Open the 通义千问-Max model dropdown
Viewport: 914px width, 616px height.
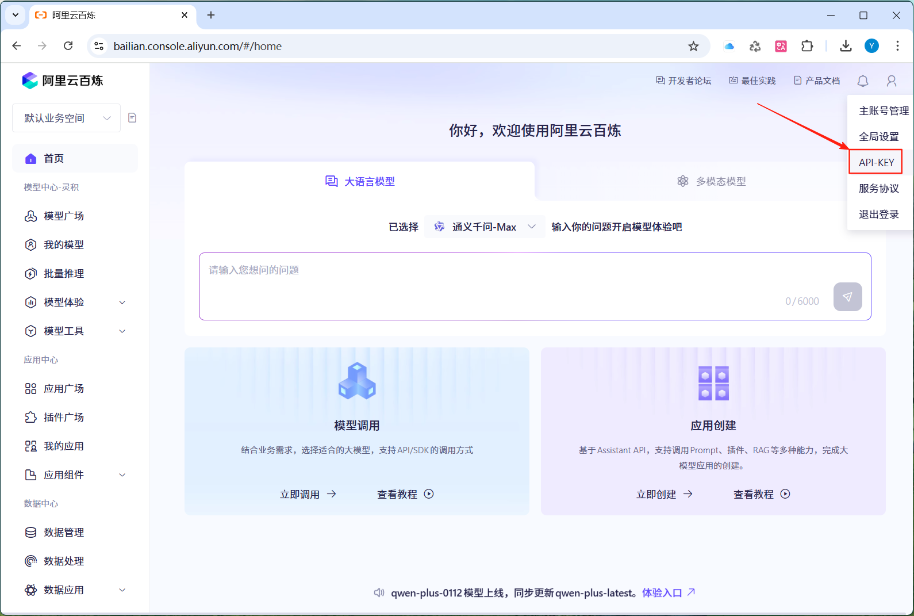coord(485,227)
